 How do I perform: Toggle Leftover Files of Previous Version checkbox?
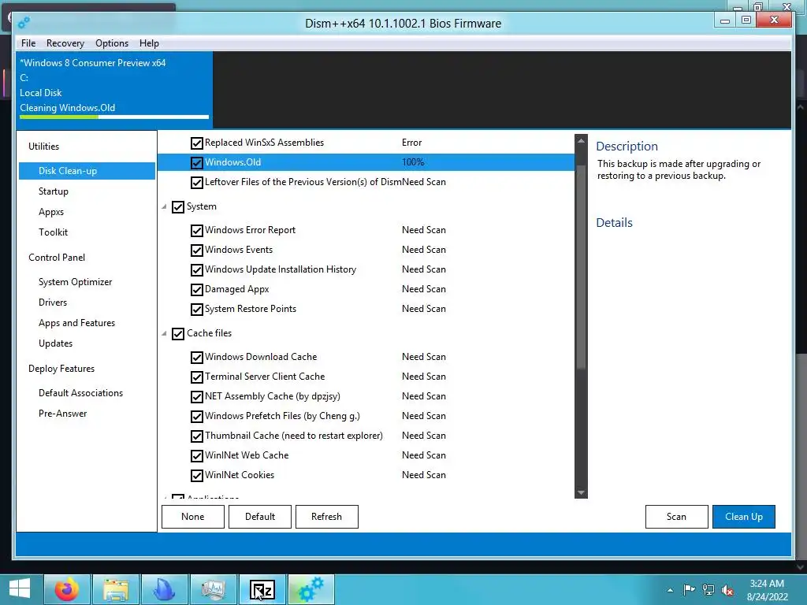[x=196, y=182]
